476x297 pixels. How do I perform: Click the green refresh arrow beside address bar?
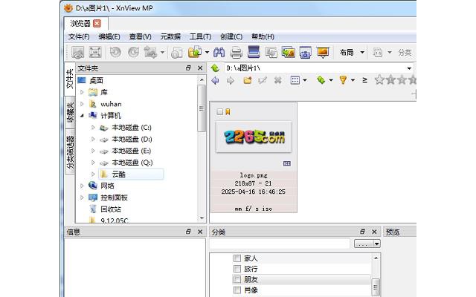(x=215, y=68)
